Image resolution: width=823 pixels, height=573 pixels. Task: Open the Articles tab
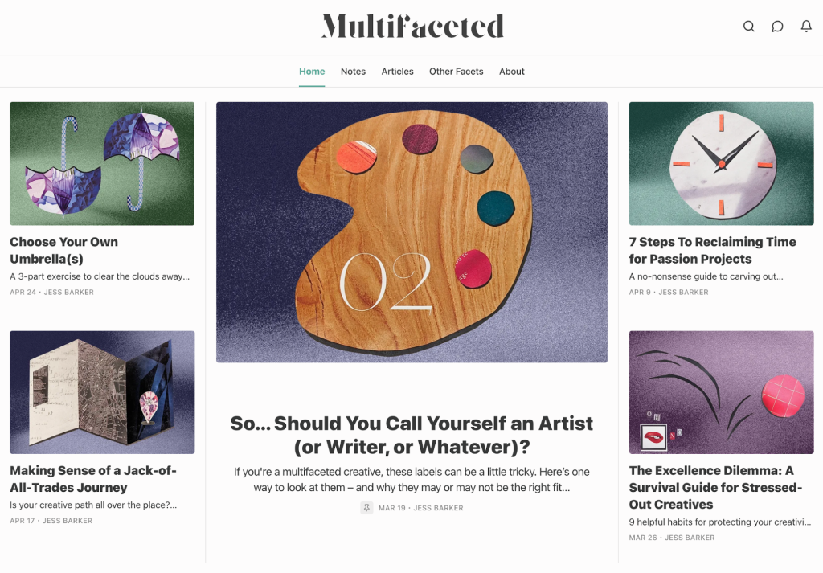pyautogui.click(x=397, y=72)
